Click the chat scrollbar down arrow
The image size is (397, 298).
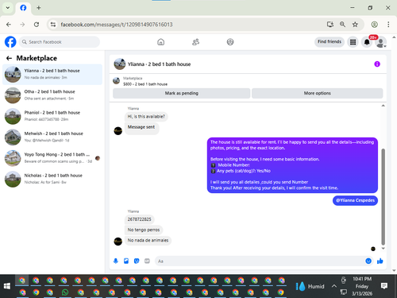click(x=383, y=249)
